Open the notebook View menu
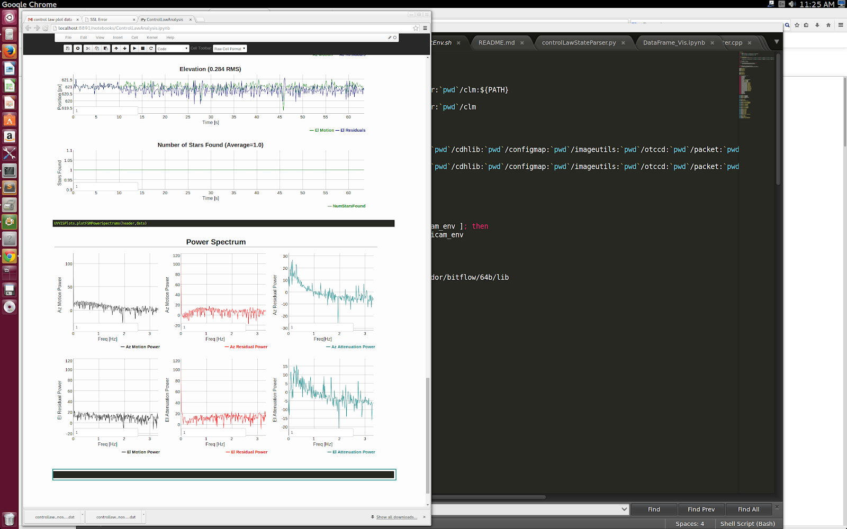The height and width of the screenshot is (529, 847). pos(100,38)
